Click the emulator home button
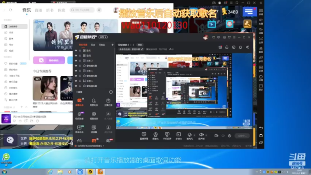The width and height of the screenshot is (311, 175). click(261, 135)
